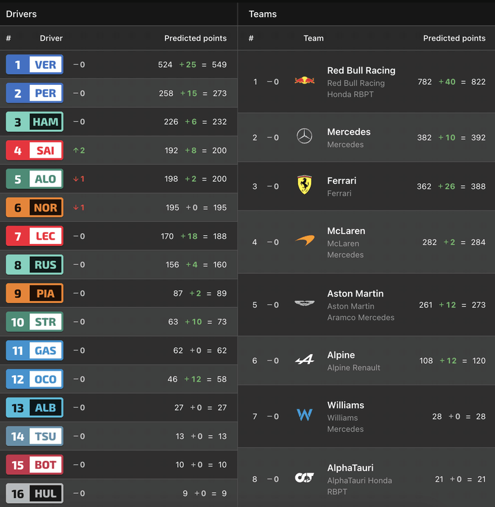This screenshot has height=507, width=495.
Task: Sort drivers by Predicted points header
Action: click(x=195, y=38)
